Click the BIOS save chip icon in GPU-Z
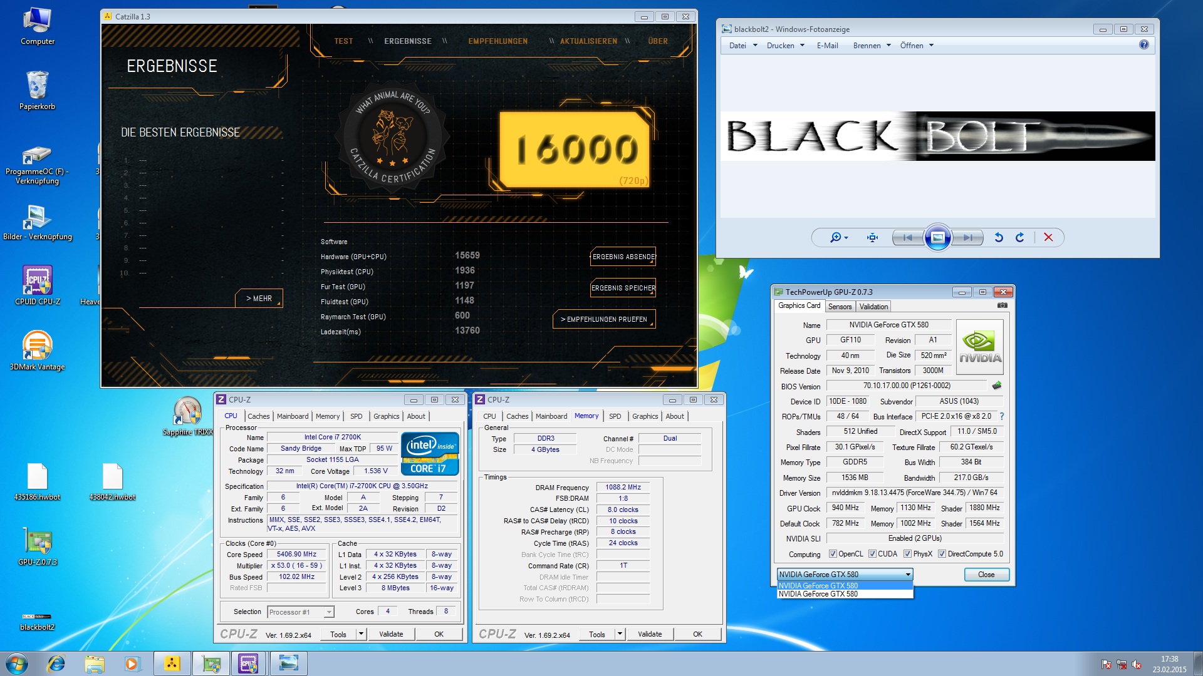Image resolution: width=1203 pixels, height=676 pixels. tap(997, 386)
